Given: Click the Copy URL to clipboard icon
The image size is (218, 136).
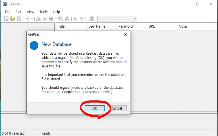Looking at the screenshot, I should point(61,19).
